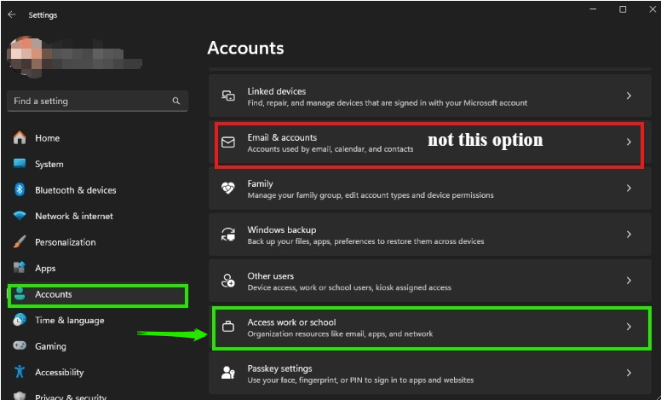This screenshot has width=661, height=400.
Task: Click the Accessibility figure icon
Action: click(x=20, y=372)
